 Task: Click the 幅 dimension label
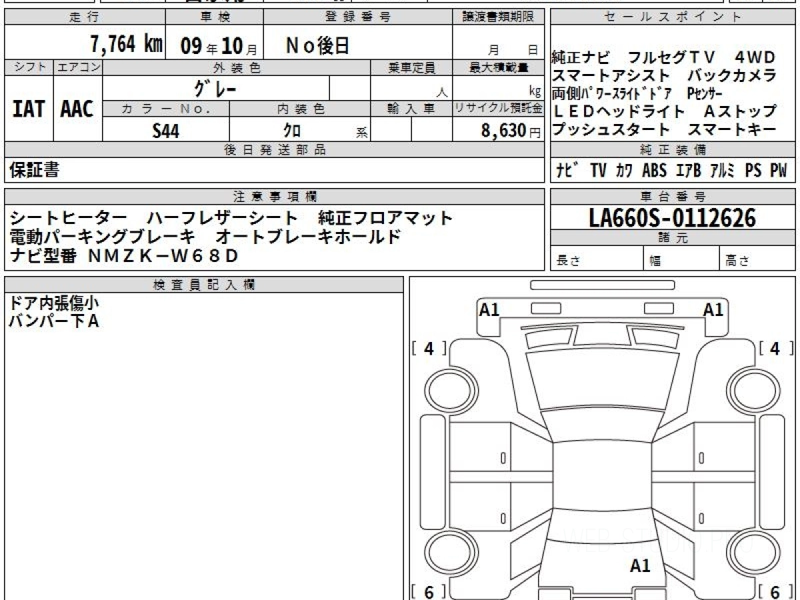tap(655, 261)
